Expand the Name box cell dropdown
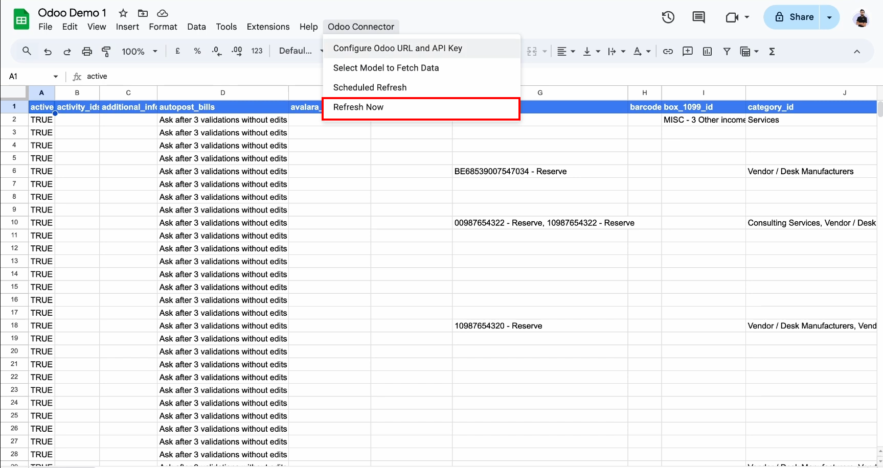The height and width of the screenshot is (468, 883). (56, 77)
